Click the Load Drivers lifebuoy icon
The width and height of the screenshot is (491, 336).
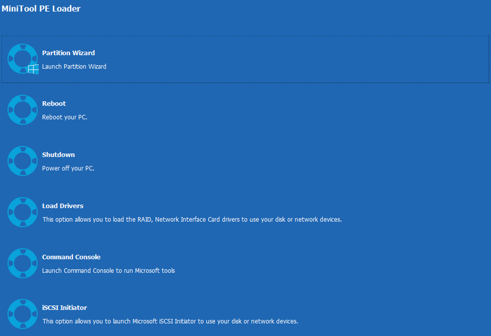23,212
